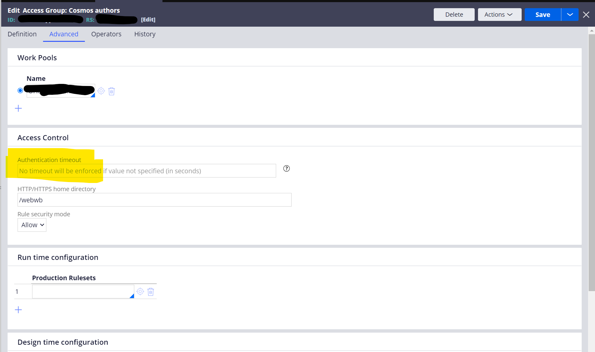Click the Run time configuration heading
Screen dimensions: 595x352
(x=58, y=257)
